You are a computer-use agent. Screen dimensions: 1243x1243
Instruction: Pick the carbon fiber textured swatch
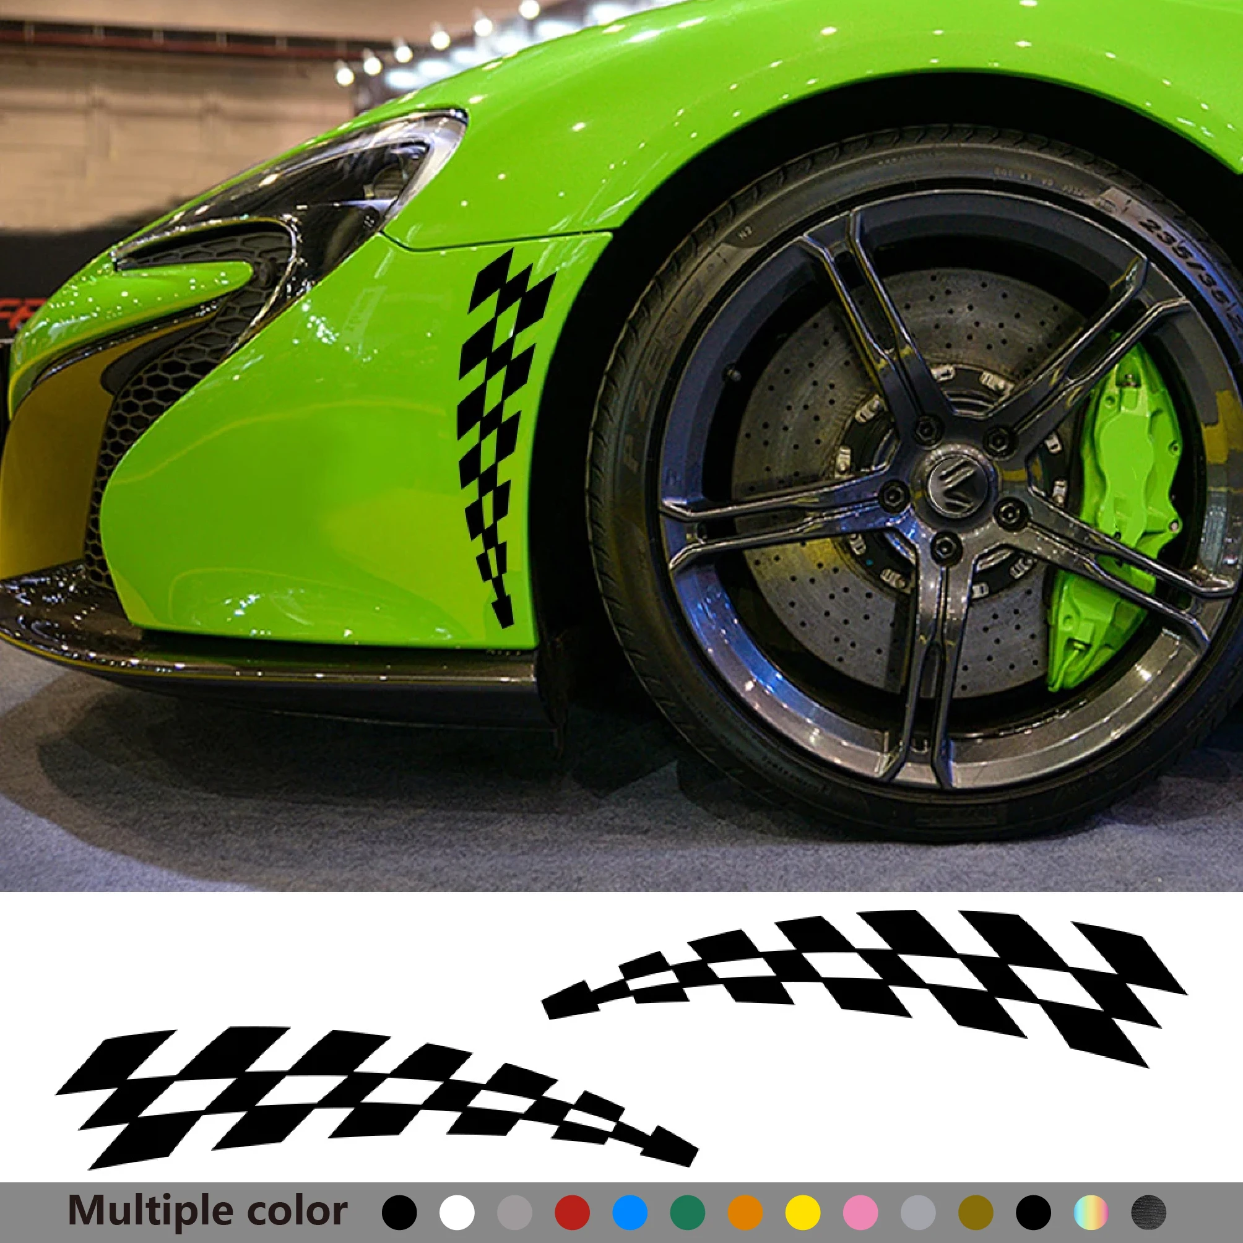point(1148,1213)
